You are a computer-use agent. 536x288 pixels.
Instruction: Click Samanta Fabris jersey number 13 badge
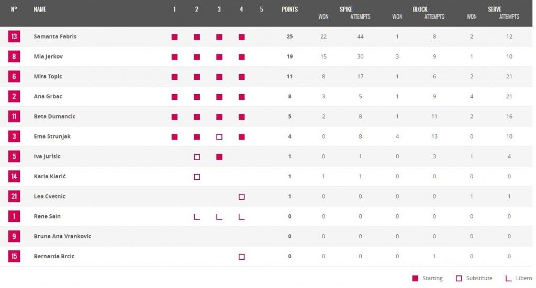(x=14, y=37)
